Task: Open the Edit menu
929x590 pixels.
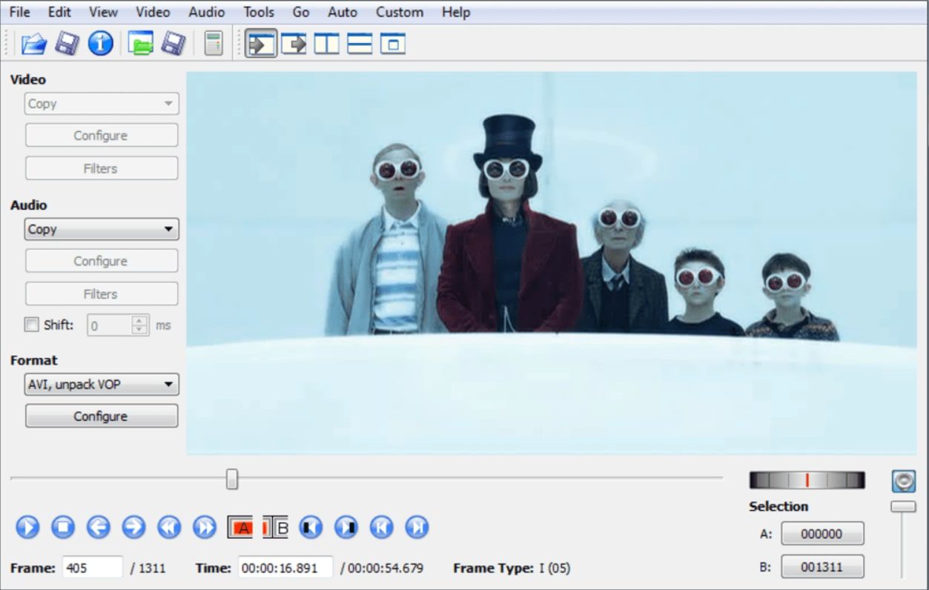Action: click(x=59, y=13)
